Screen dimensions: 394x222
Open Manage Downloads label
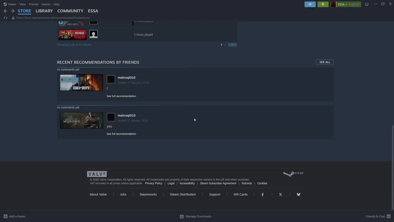tap(199, 216)
